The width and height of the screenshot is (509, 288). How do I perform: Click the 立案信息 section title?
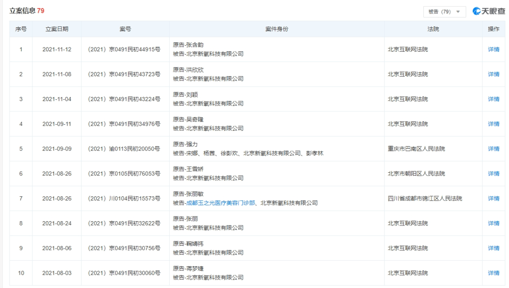point(23,11)
